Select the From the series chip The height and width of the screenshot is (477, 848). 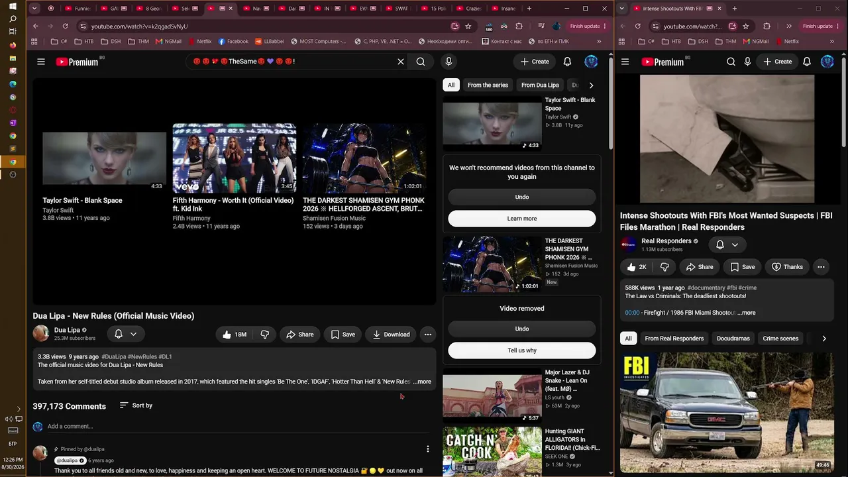[x=488, y=85]
